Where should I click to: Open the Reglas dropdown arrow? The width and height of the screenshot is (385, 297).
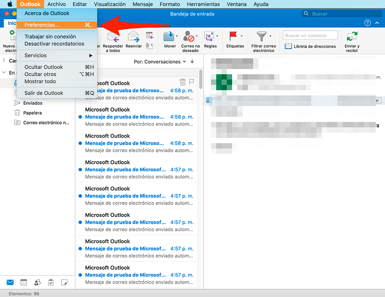tap(217, 36)
